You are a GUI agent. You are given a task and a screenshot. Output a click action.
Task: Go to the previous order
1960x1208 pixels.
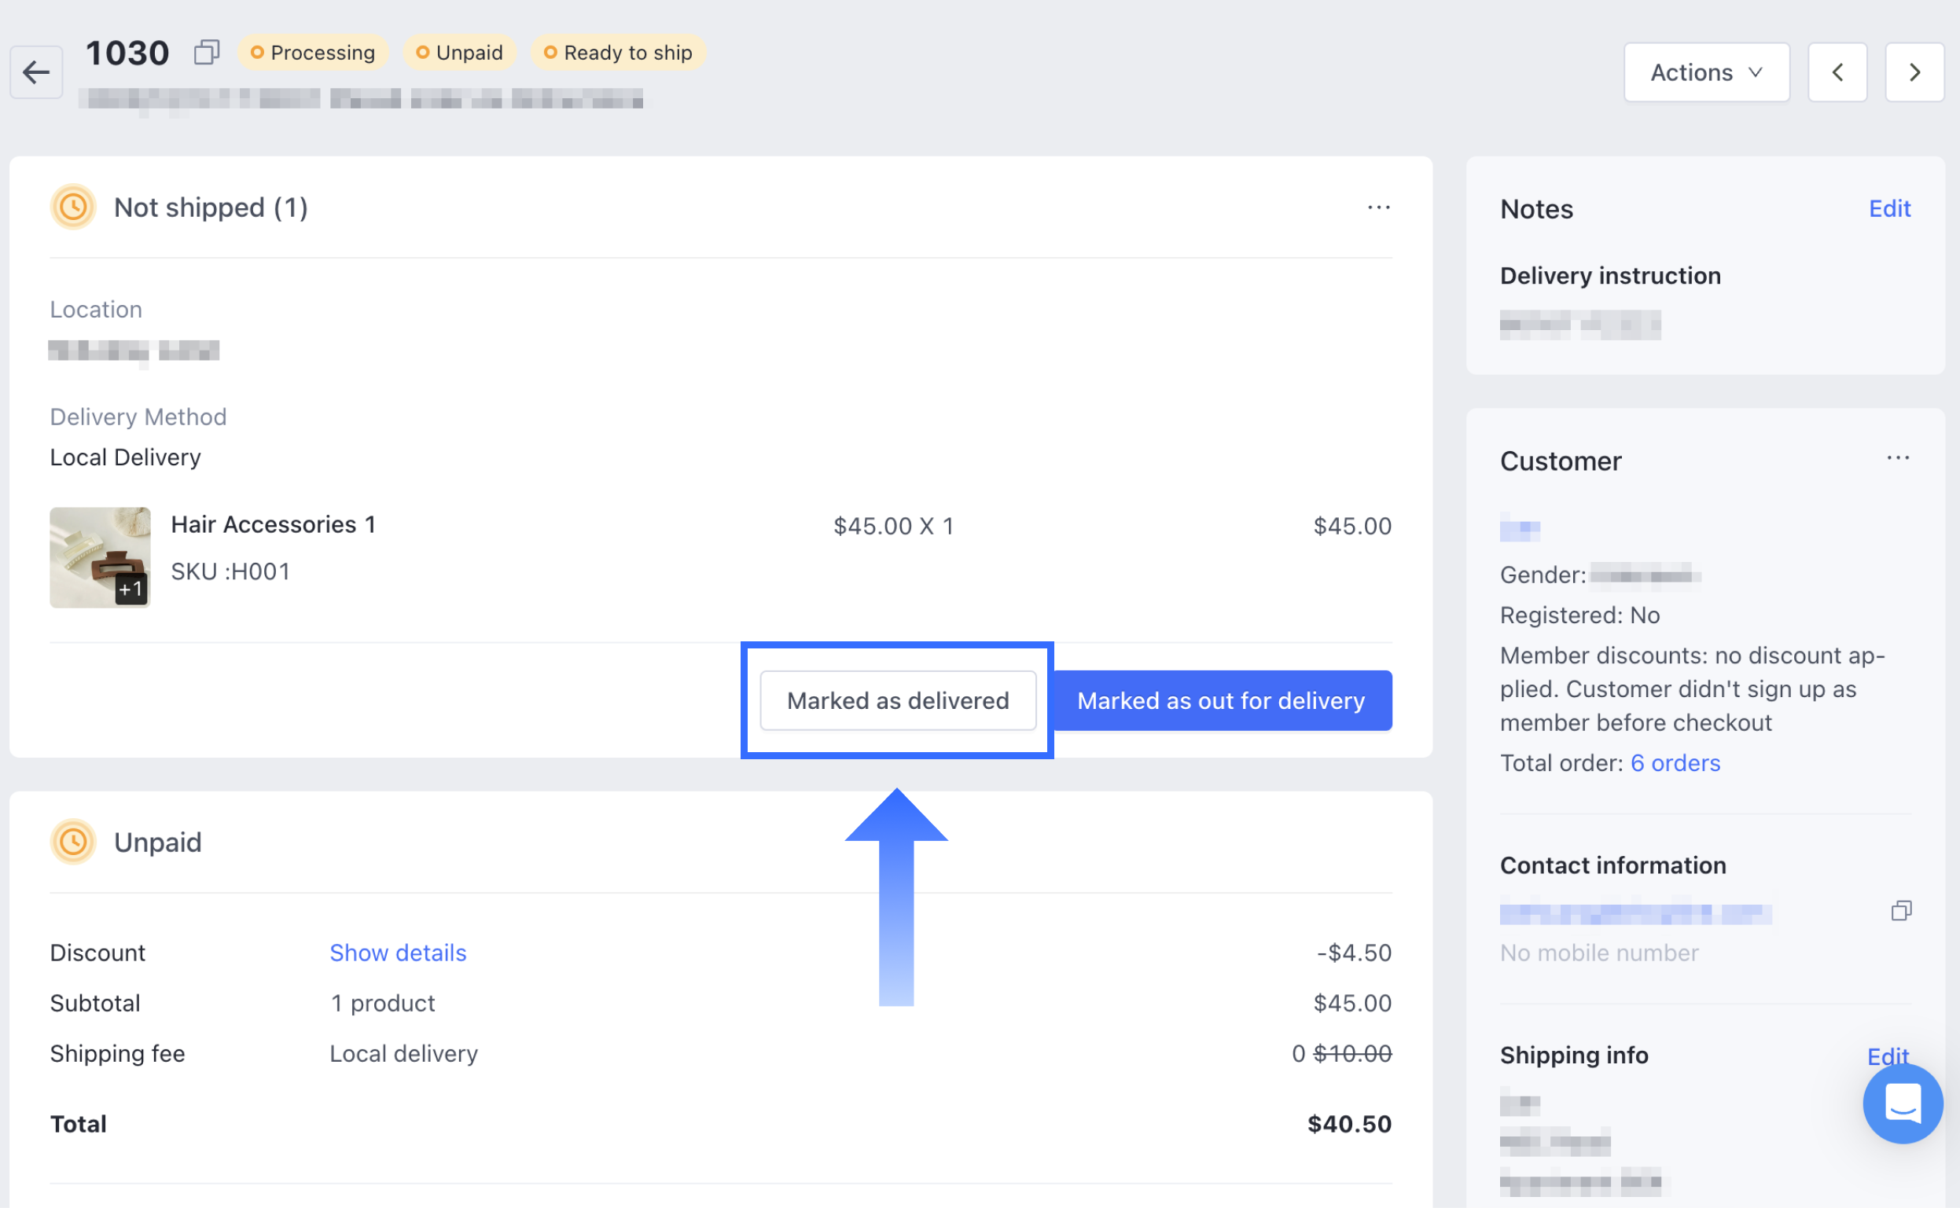point(1838,72)
